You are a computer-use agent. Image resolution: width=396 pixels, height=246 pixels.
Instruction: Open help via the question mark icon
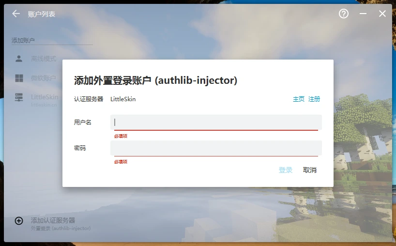344,14
